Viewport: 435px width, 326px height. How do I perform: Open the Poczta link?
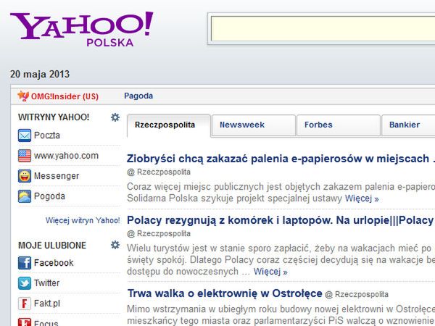(47, 135)
